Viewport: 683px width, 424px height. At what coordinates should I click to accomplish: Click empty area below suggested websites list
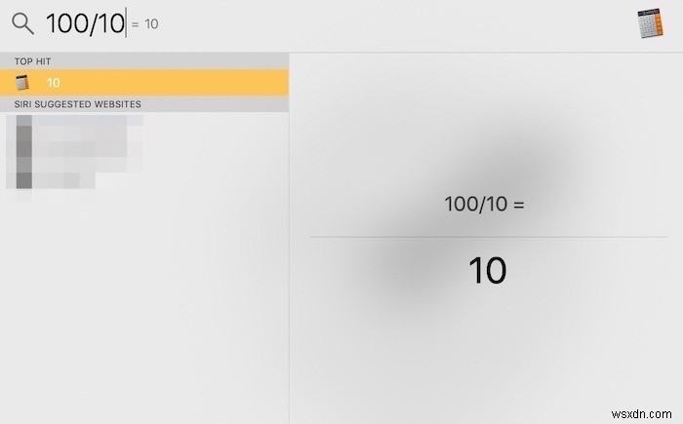coord(144,312)
